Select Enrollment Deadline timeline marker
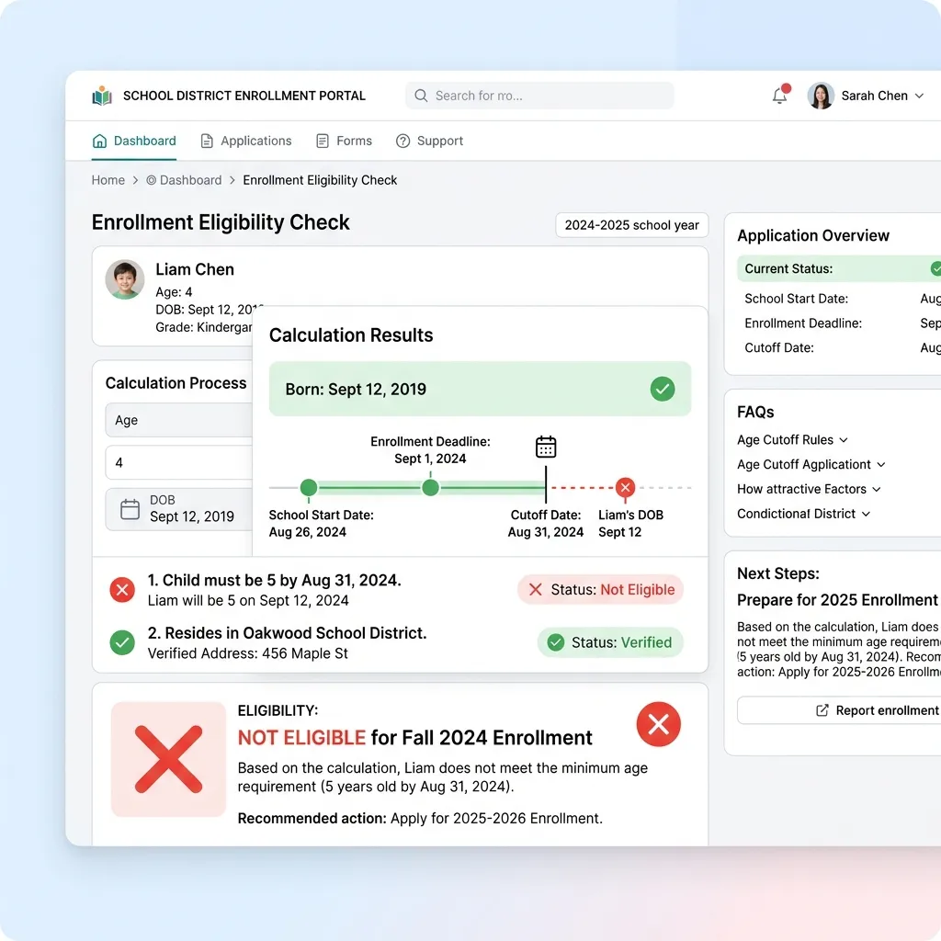The height and width of the screenshot is (941, 941). (x=430, y=488)
